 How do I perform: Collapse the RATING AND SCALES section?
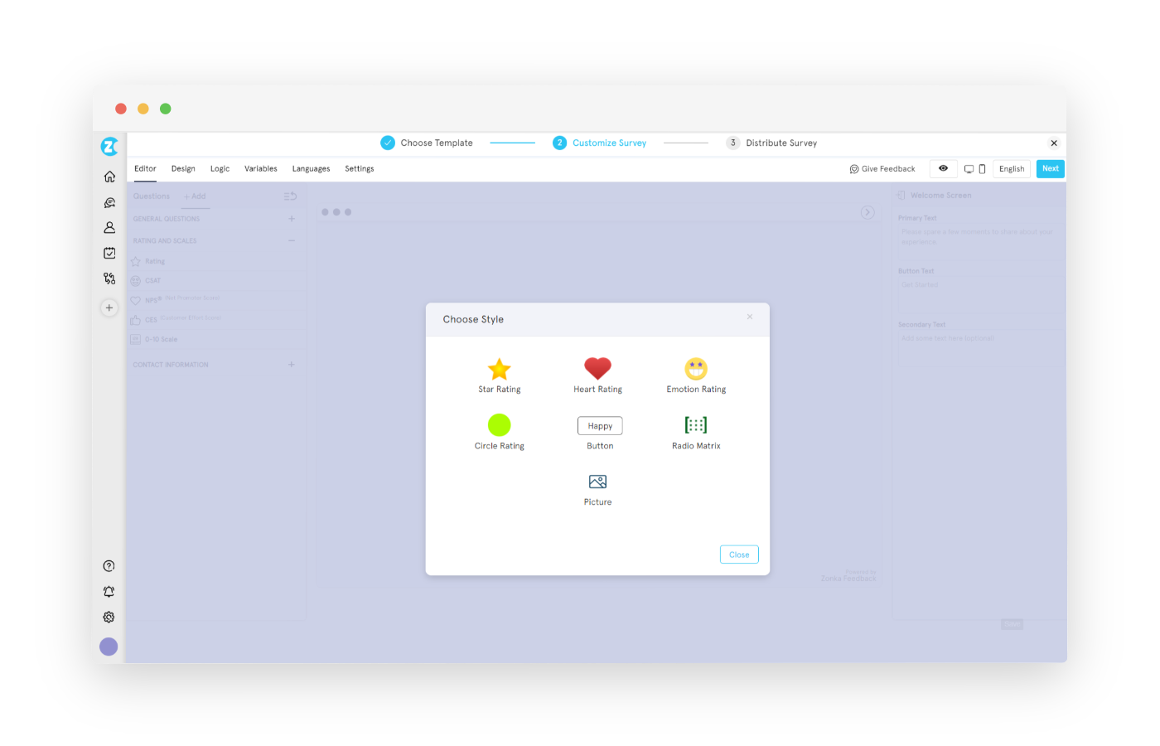(292, 240)
